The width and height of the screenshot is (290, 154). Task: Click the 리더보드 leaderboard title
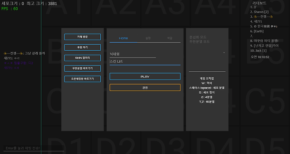[x=259, y=3]
